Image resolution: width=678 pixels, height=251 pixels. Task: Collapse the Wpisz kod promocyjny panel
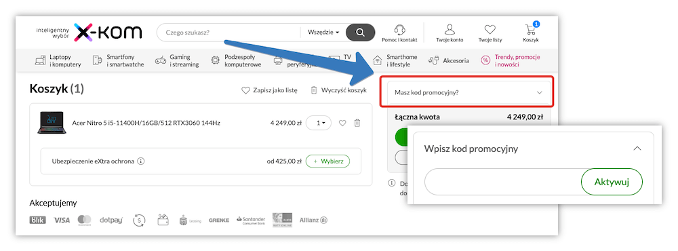pyautogui.click(x=637, y=149)
